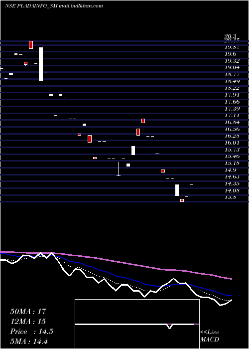Click the 14.08 price axis label
This screenshot has width=249, height=349.
click(x=232, y=190)
